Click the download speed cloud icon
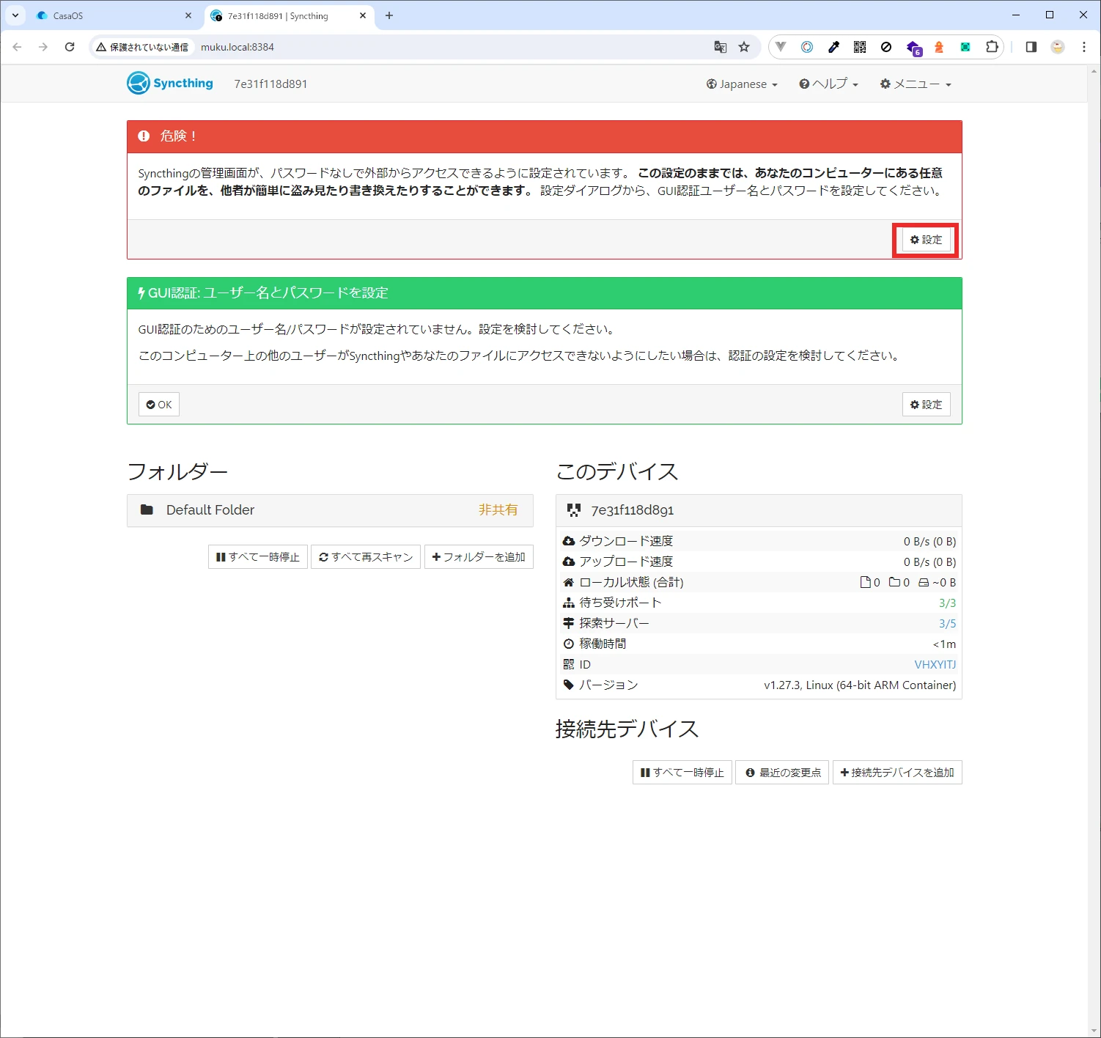Image resolution: width=1101 pixels, height=1038 pixels. click(x=569, y=541)
